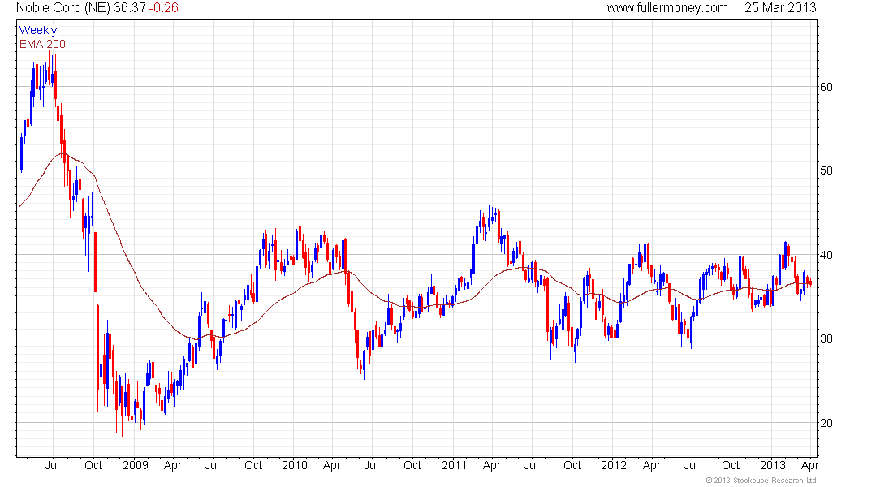Click the 2013 year label on time axis
Viewport: 893px width, 487px height.
[773, 465]
